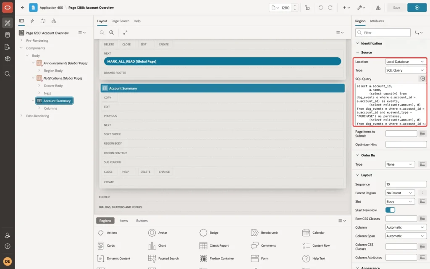Expand the Identification section
430x269 pixels.
click(x=357, y=43)
